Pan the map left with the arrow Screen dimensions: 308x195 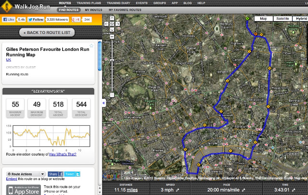click(x=106, y=24)
